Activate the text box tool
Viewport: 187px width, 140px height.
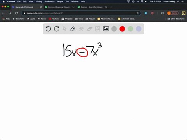[97, 29]
